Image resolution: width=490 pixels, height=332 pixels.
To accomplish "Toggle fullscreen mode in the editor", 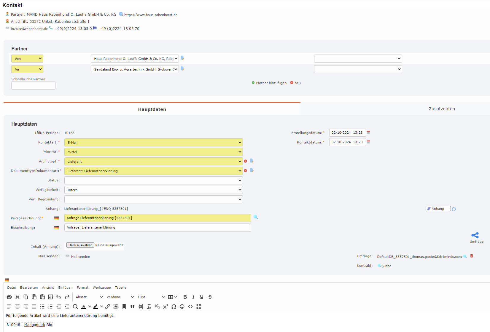I will click(x=199, y=307).
